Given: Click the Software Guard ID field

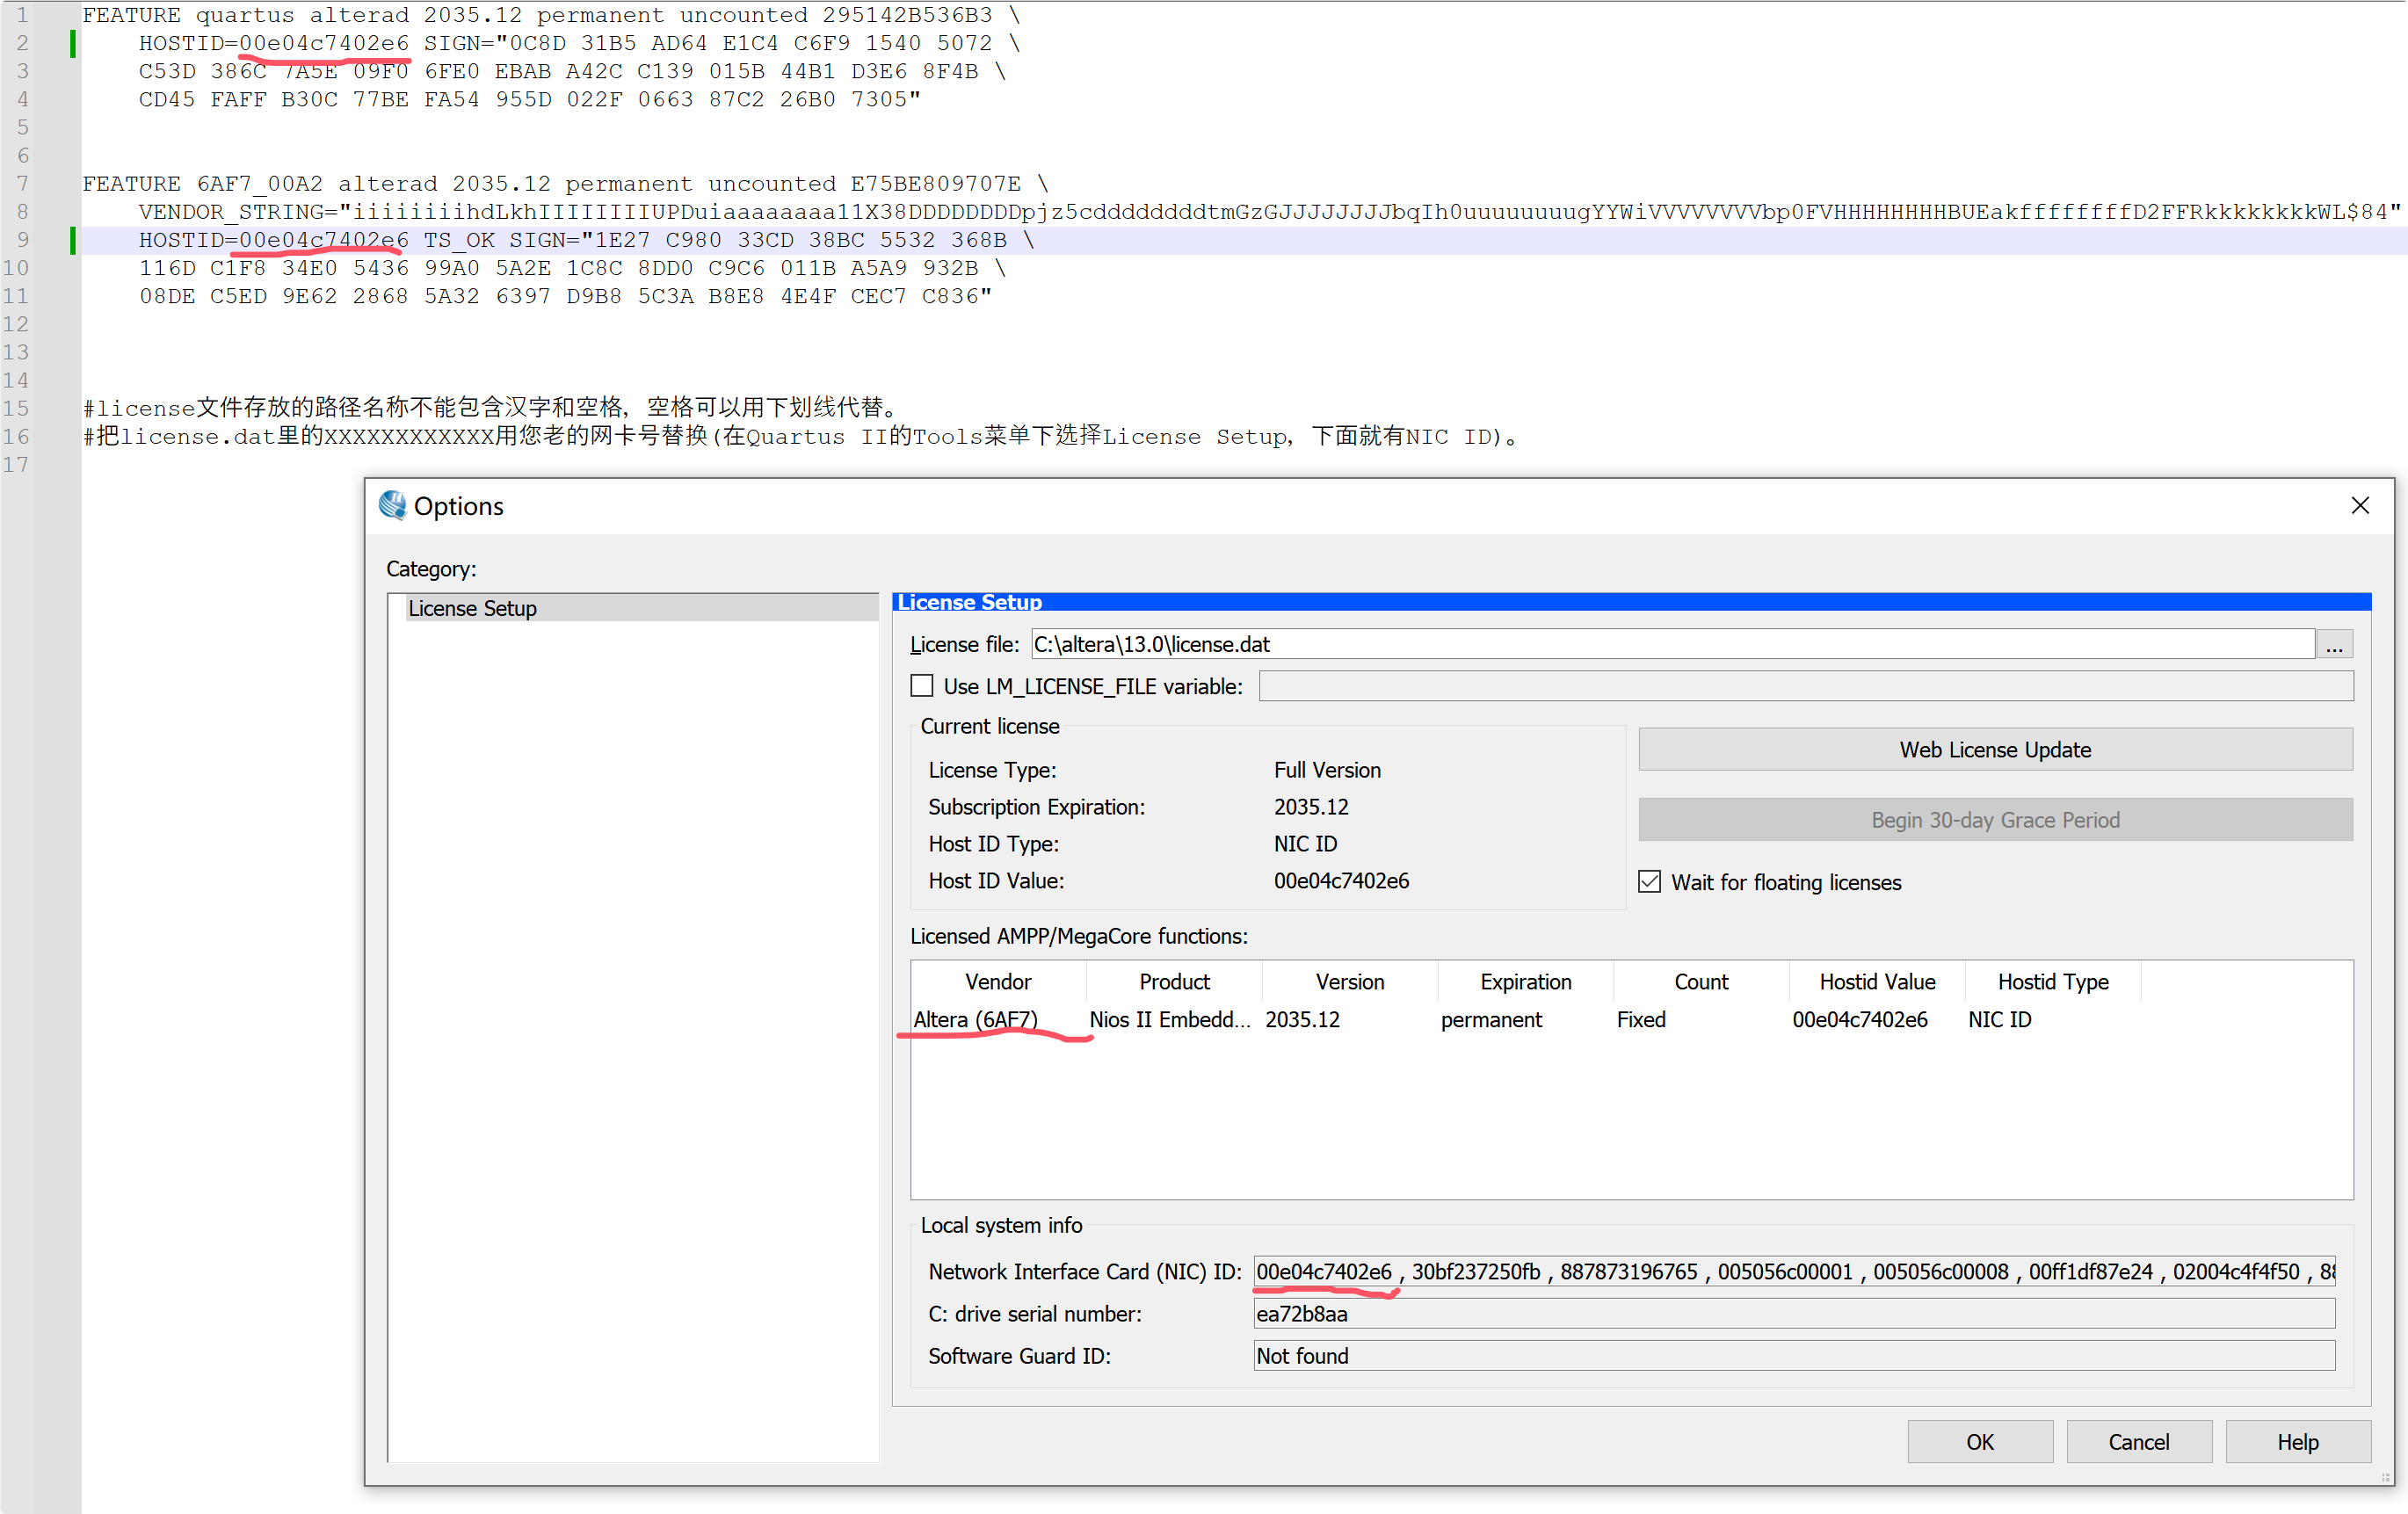Looking at the screenshot, I should (1794, 1355).
